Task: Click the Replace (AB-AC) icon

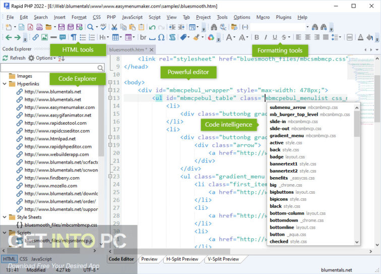Action: pyautogui.click(x=223, y=27)
